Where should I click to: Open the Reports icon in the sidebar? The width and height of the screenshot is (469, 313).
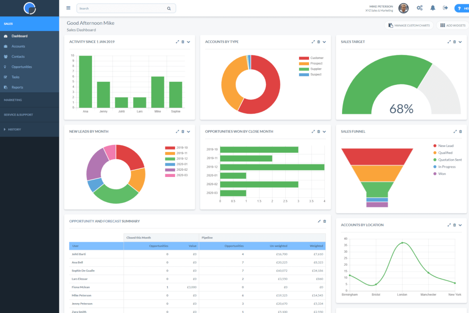pyautogui.click(x=6, y=87)
